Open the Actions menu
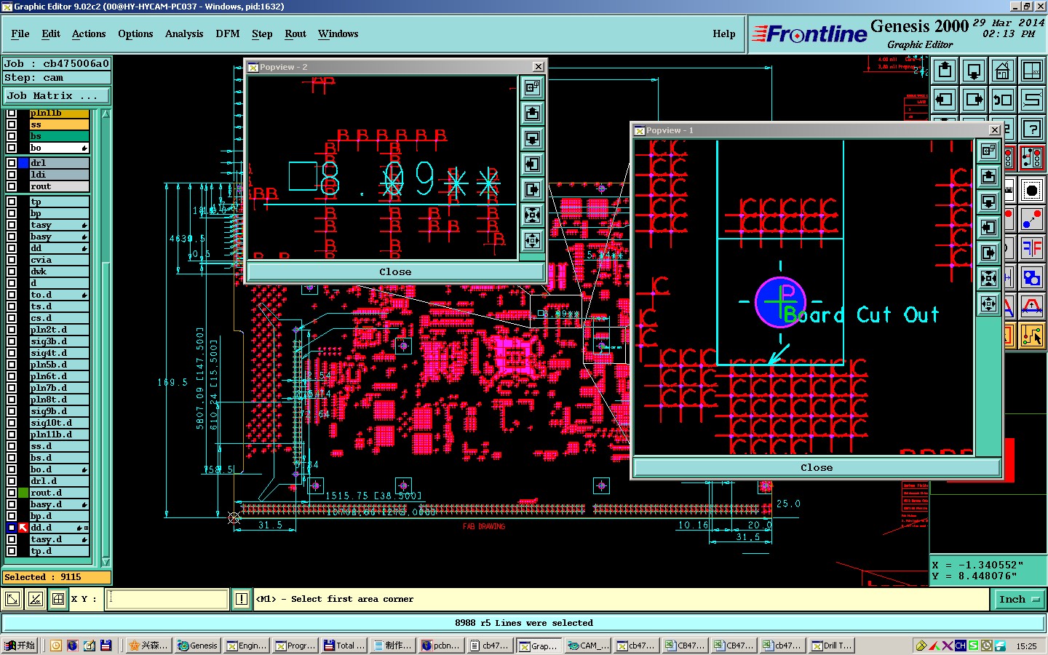This screenshot has width=1048, height=655. 89,34
